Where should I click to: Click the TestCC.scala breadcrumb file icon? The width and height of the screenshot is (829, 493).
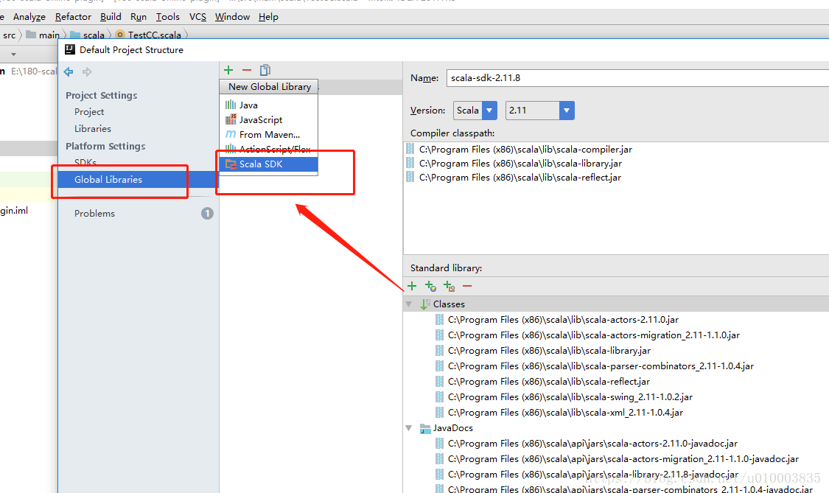(120, 35)
